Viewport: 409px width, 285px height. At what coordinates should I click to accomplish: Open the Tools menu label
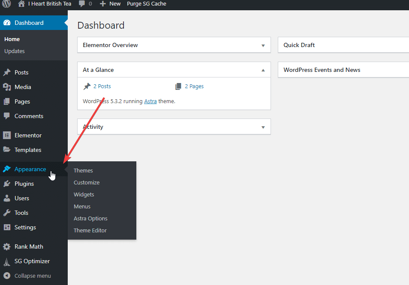point(21,213)
